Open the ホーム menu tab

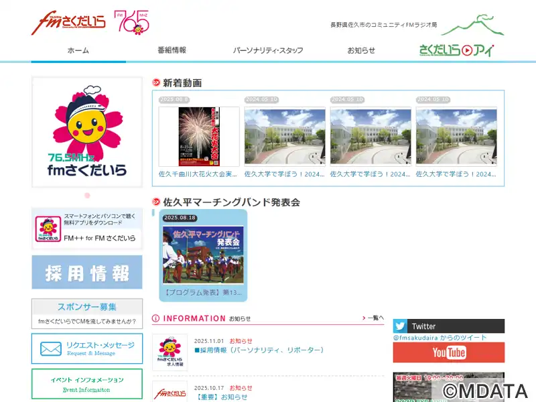(x=78, y=50)
